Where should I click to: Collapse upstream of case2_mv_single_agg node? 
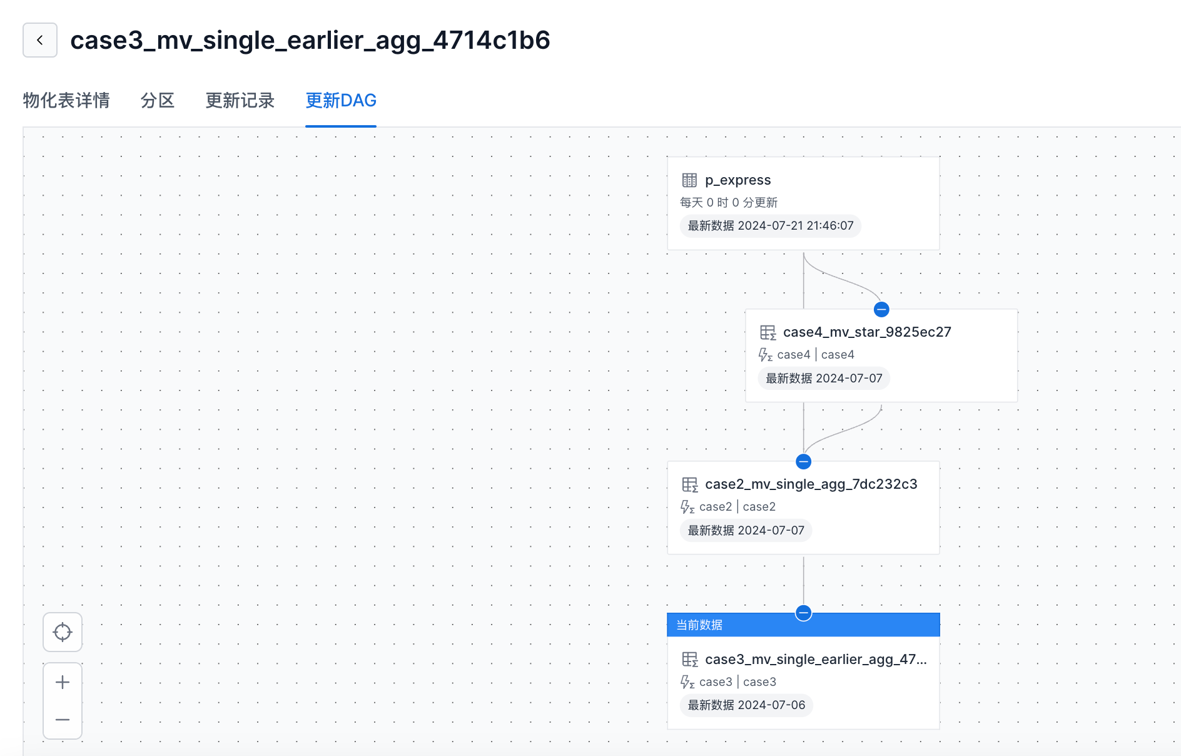(x=804, y=462)
